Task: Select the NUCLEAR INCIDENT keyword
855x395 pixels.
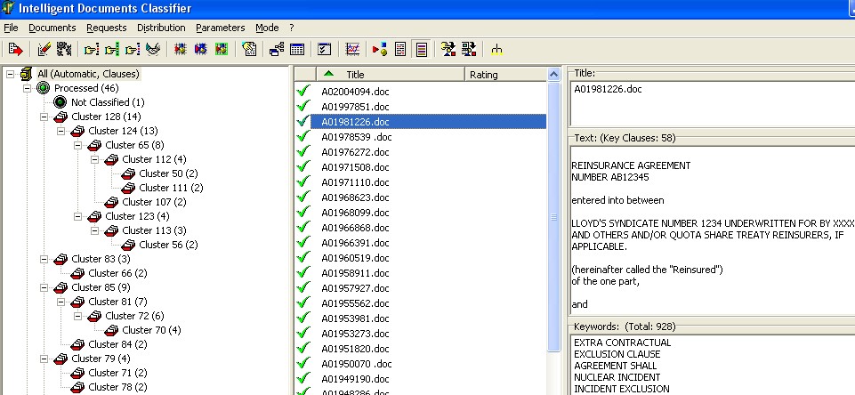Action: (x=617, y=377)
